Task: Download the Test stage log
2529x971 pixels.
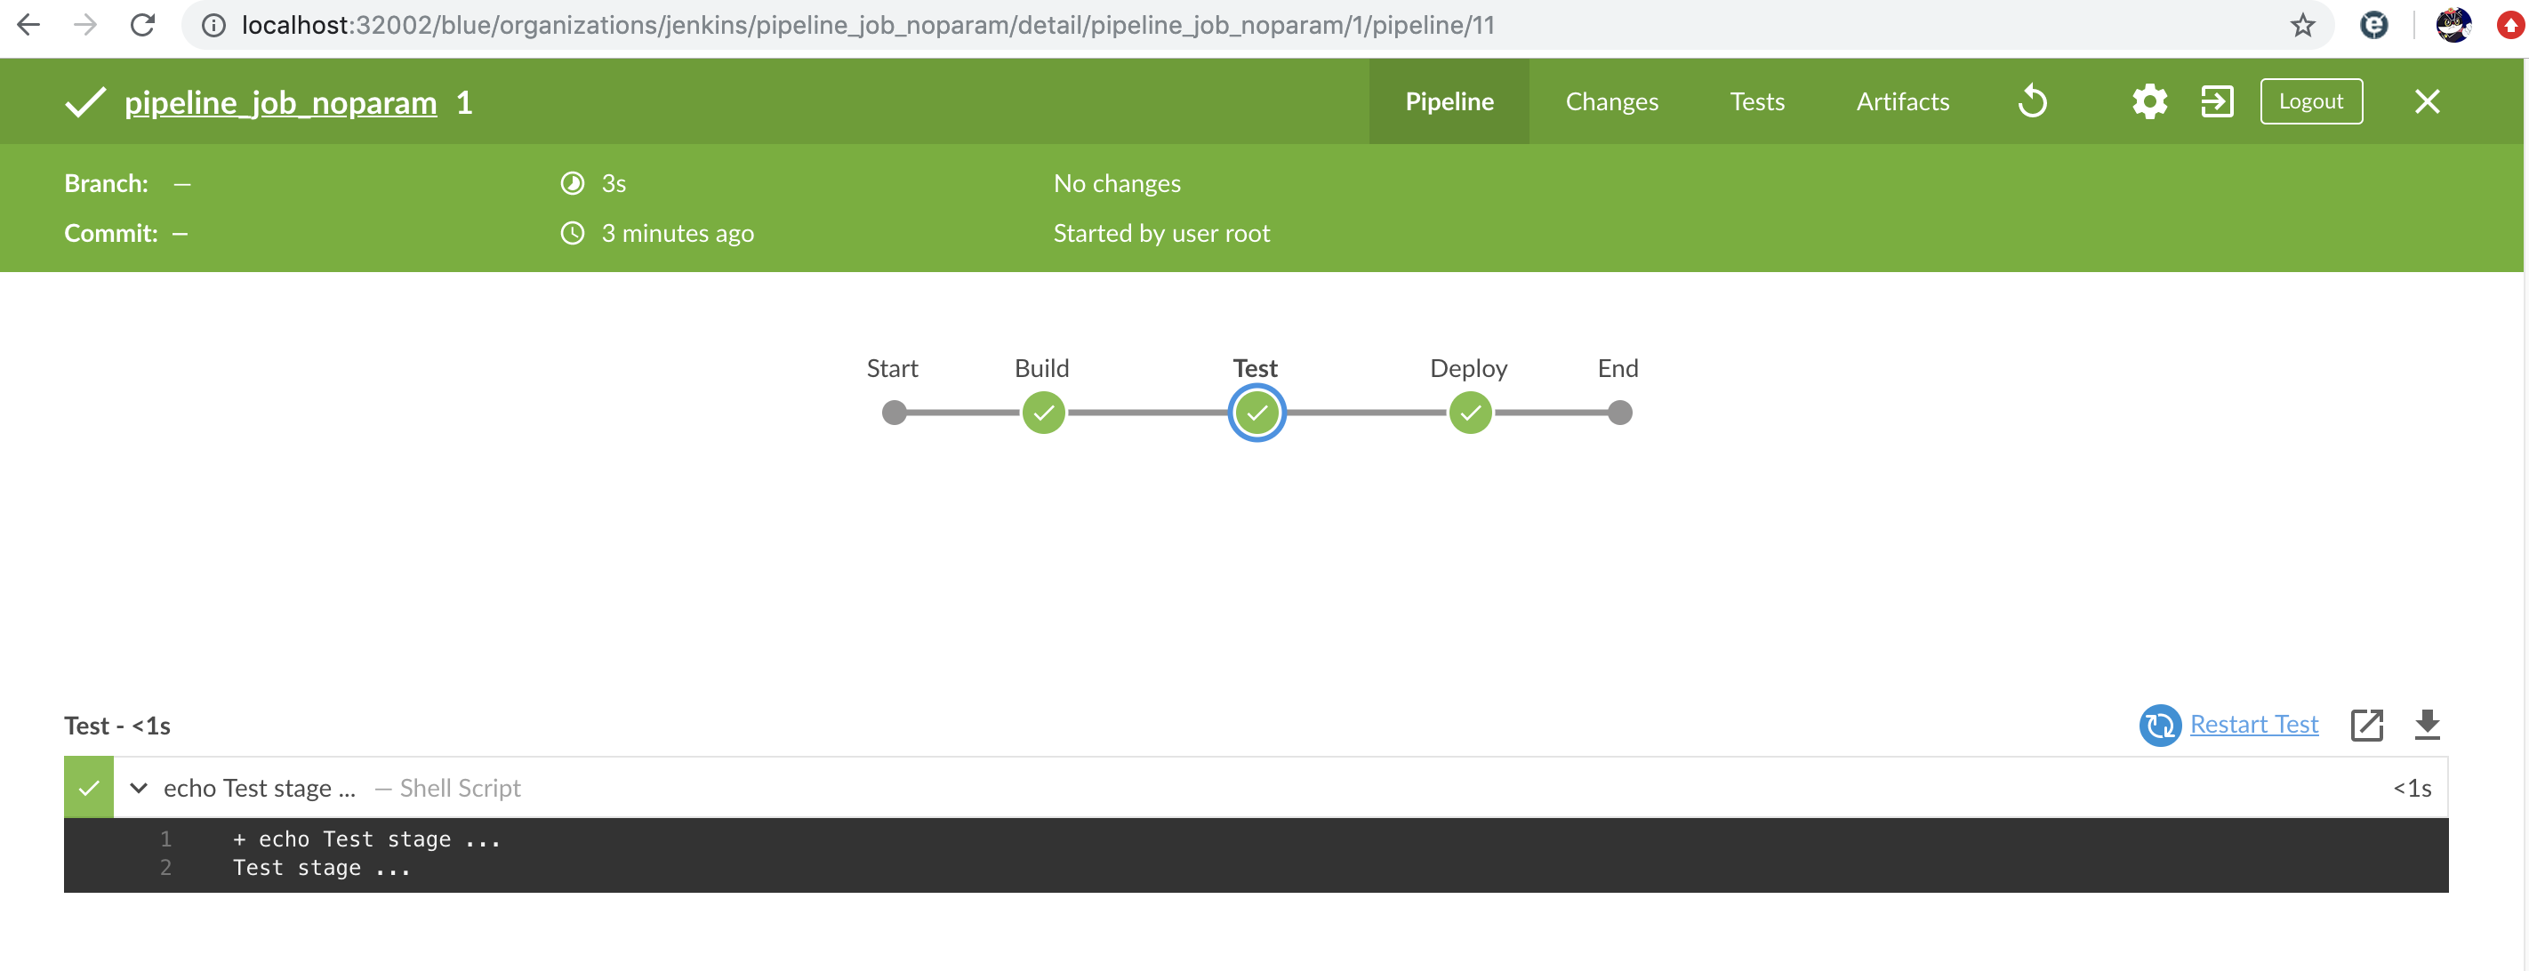Action: (2426, 726)
